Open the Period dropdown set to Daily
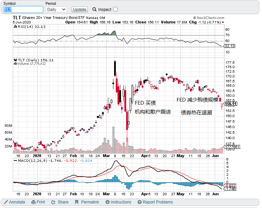262x208 pixels. [x=56, y=10]
